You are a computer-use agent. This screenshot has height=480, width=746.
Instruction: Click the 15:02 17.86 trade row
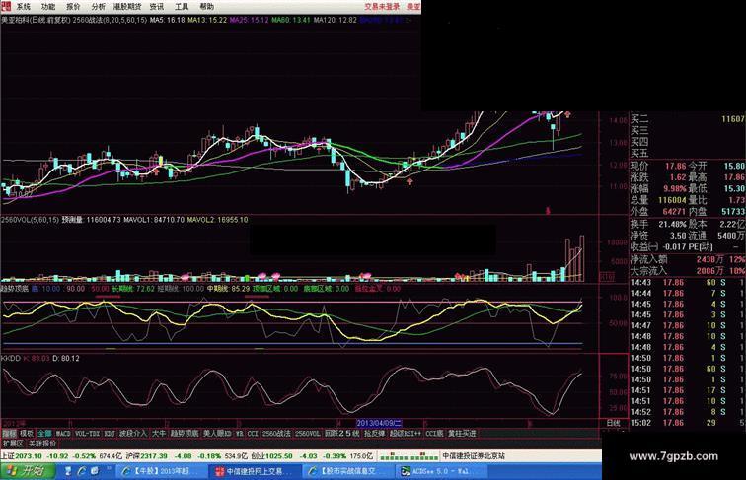[x=687, y=423]
